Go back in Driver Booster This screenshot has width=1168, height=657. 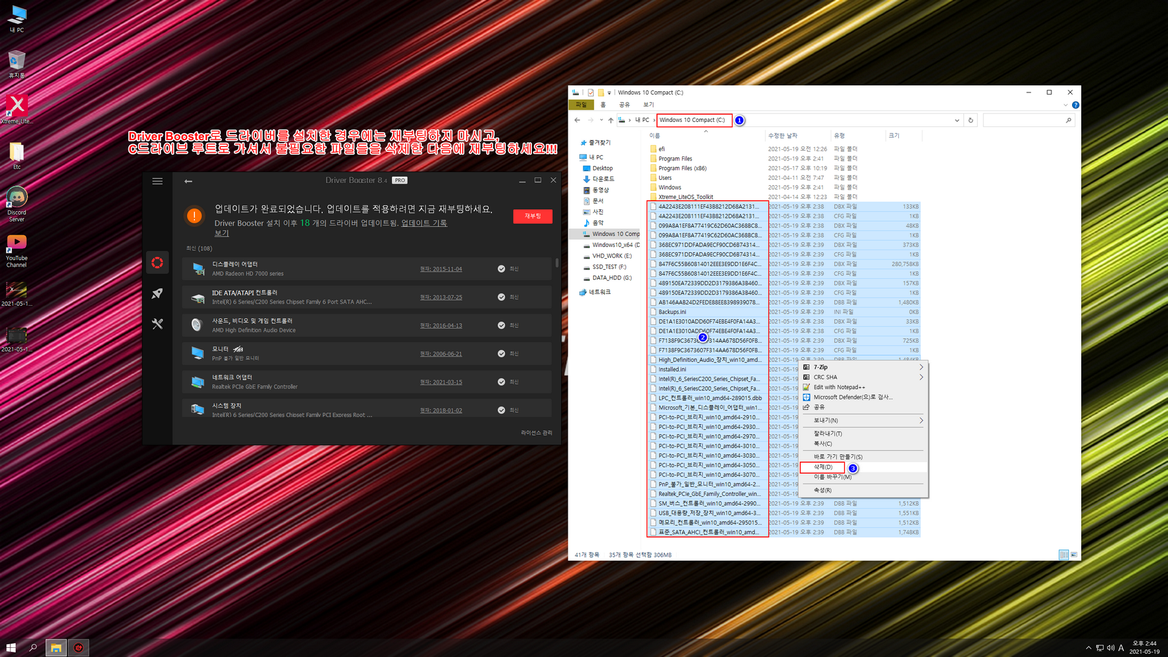tap(188, 181)
